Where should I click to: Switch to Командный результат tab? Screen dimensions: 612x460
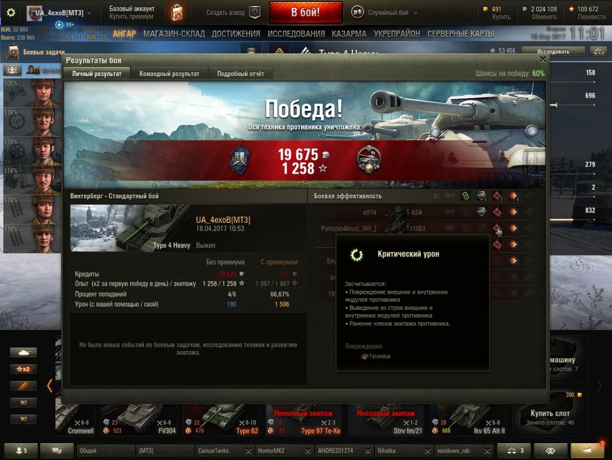click(x=169, y=73)
